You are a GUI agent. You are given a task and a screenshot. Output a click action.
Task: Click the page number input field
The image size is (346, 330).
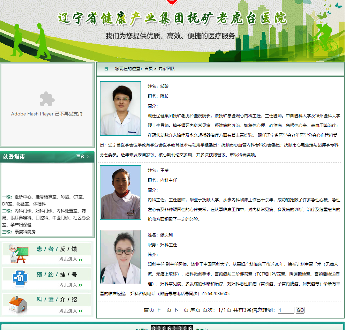pos(286,310)
